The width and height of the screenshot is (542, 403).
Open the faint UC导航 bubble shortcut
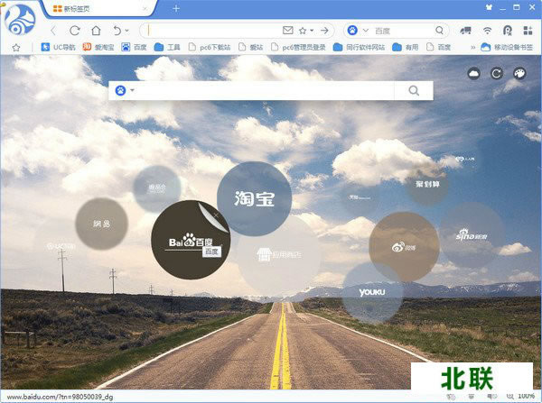[61, 246]
